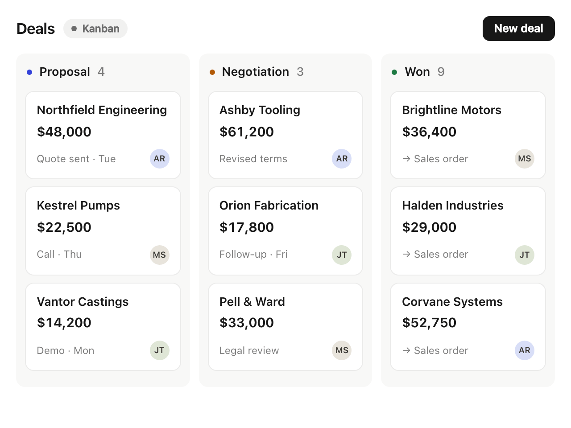Click the $29,000 deal amount
Screen dimensions: 571x428
[x=429, y=227]
